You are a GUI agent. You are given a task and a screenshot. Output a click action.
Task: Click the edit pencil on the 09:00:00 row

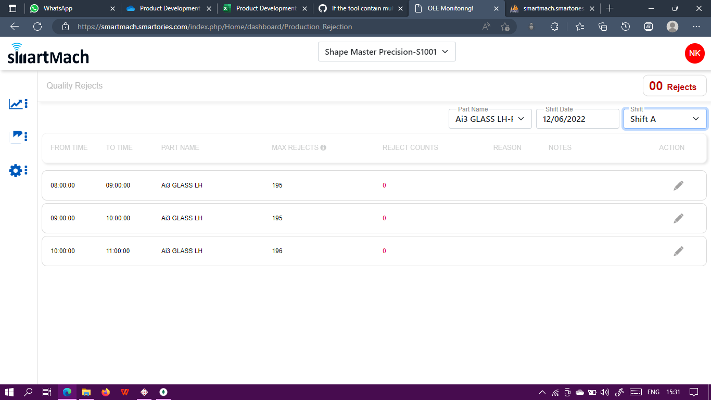pyautogui.click(x=678, y=218)
